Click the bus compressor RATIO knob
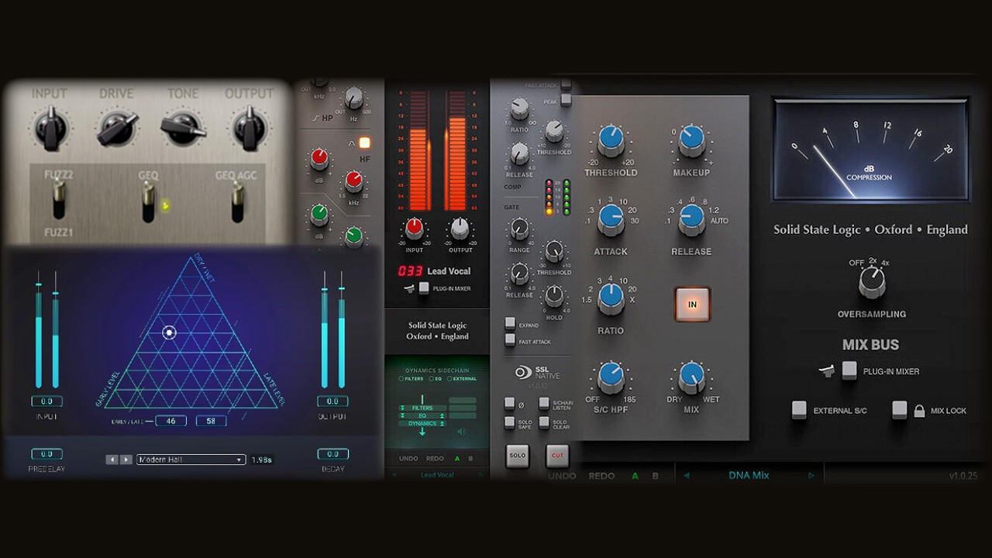 click(x=611, y=299)
